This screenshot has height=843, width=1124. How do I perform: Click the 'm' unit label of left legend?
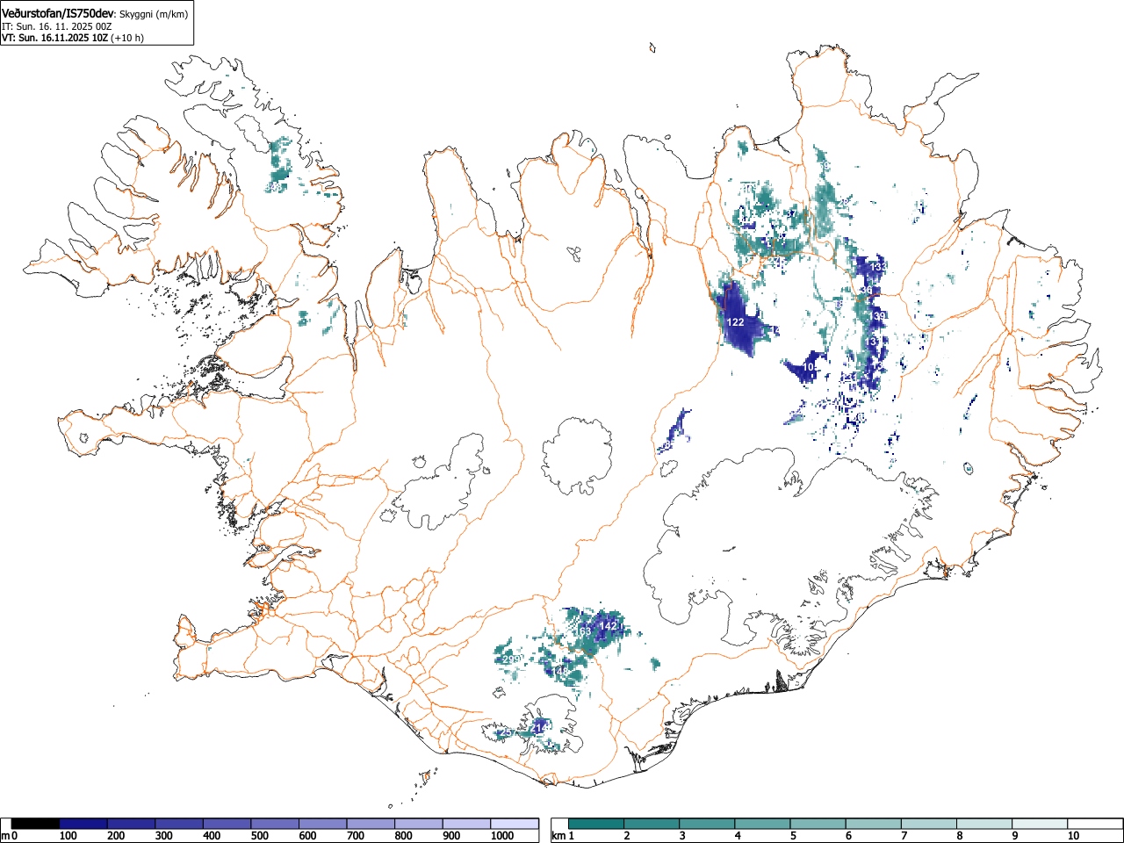(5, 835)
